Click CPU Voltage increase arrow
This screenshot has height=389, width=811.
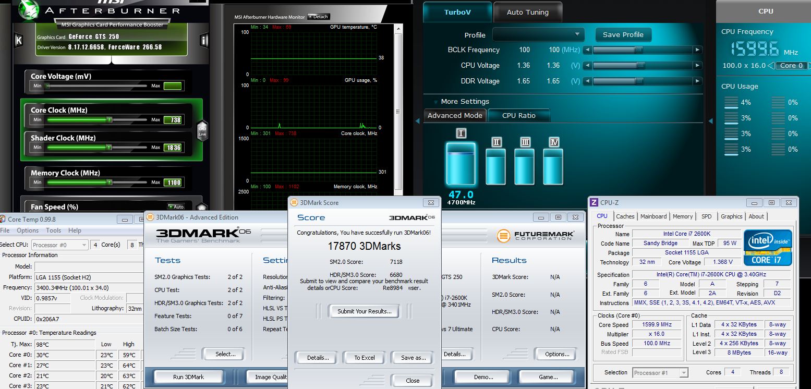tap(697, 66)
